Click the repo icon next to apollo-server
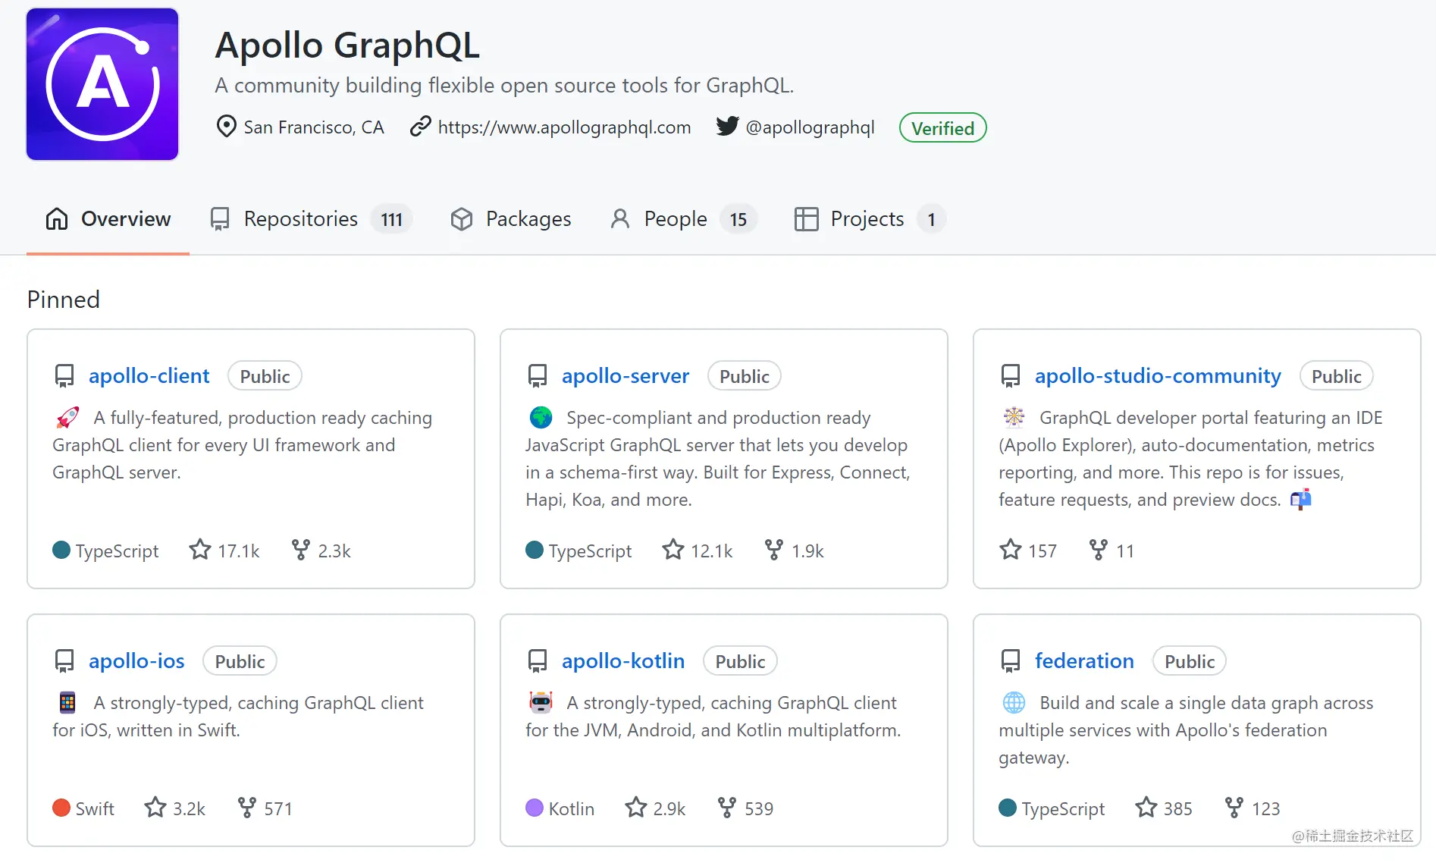Viewport: 1436px width, 866px height. coord(538,376)
